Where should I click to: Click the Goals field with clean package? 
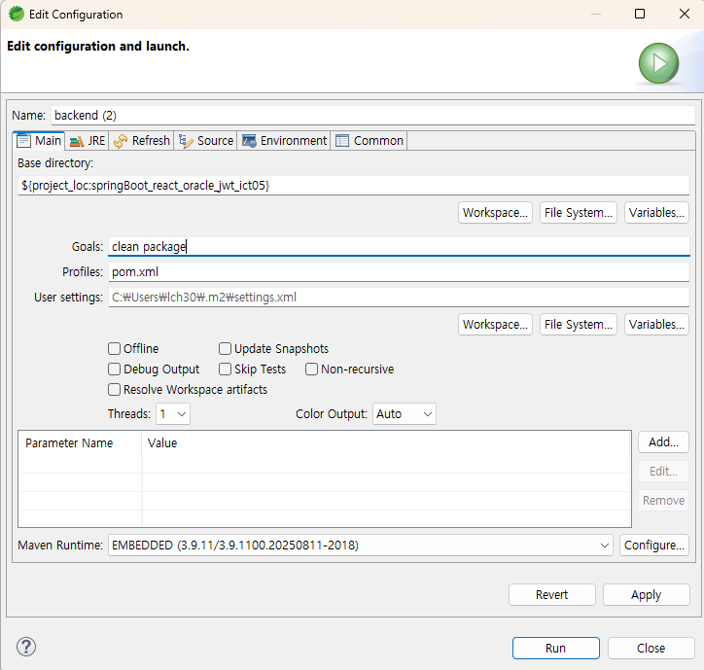pyautogui.click(x=399, y=247)
